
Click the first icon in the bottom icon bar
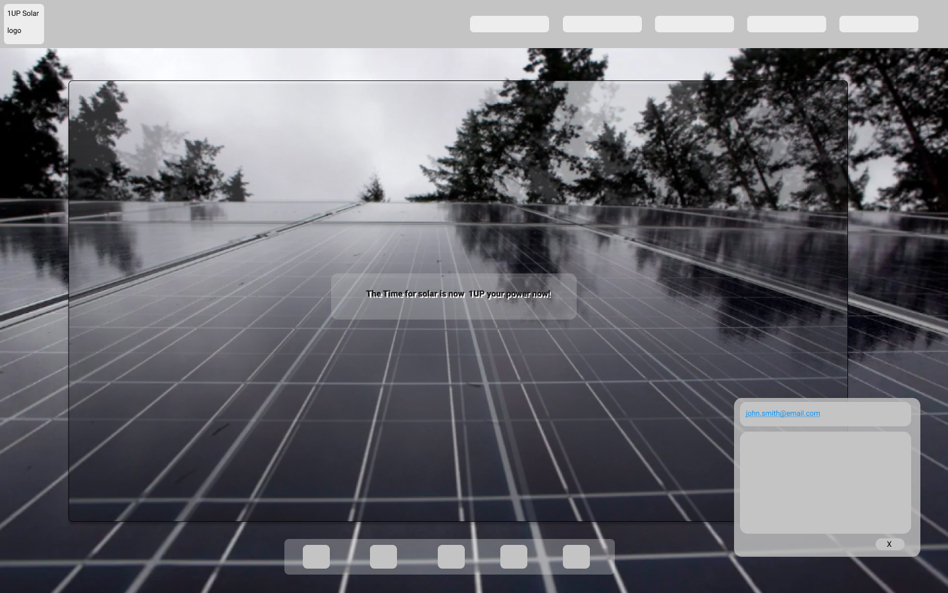click(316, 557)
